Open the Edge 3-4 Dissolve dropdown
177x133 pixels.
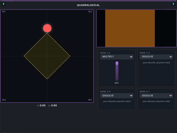pos(117,96)
